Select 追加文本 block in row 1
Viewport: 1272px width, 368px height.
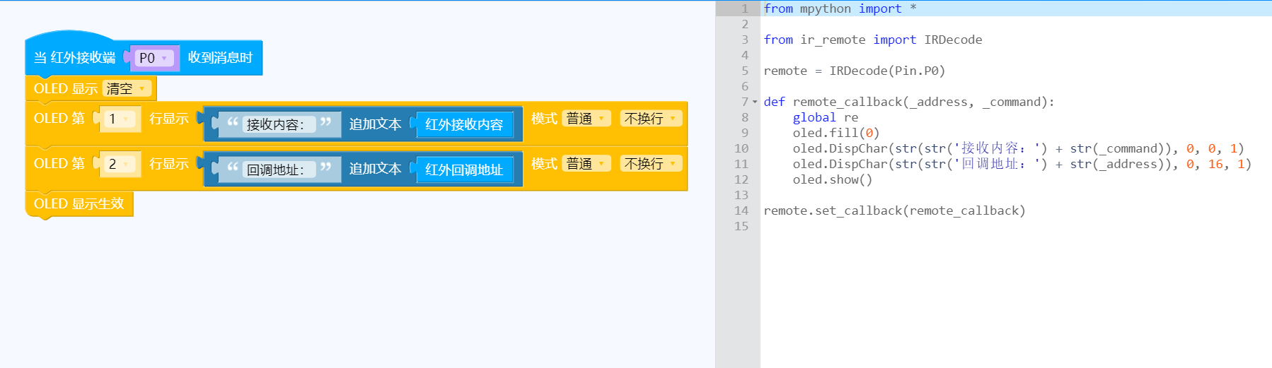[x=375, y=124]
